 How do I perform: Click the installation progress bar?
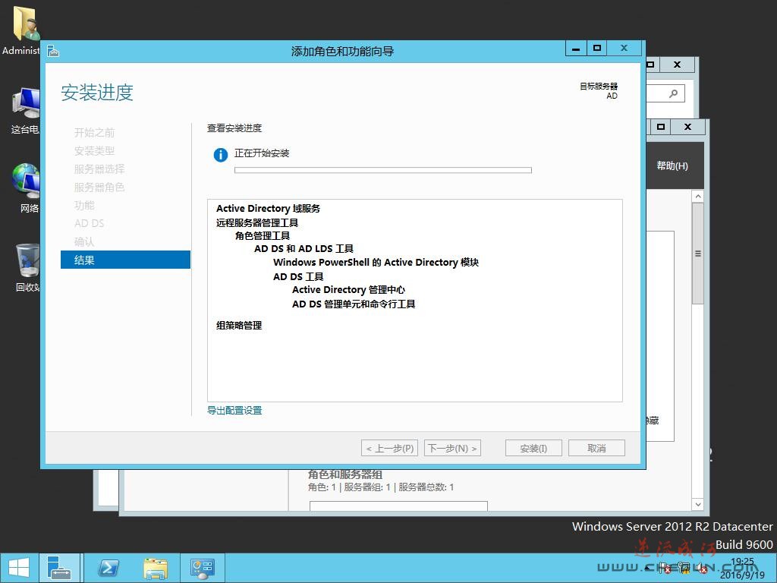pyautogui.click(x=383, y=170)
